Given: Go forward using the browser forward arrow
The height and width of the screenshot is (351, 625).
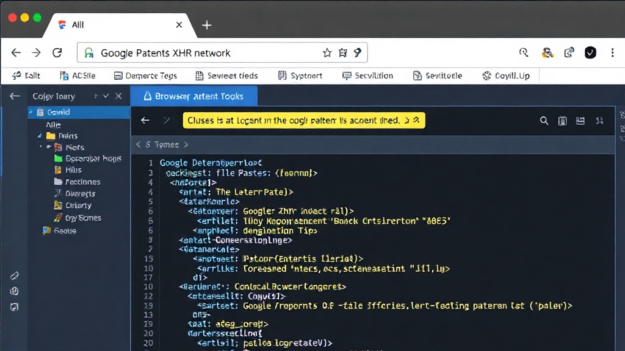Looking at the screenshot, I should click(36, 52).
